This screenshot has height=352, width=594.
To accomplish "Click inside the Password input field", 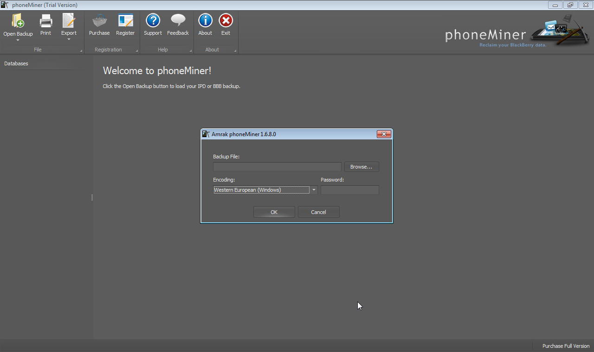I will tap(349, 190).
